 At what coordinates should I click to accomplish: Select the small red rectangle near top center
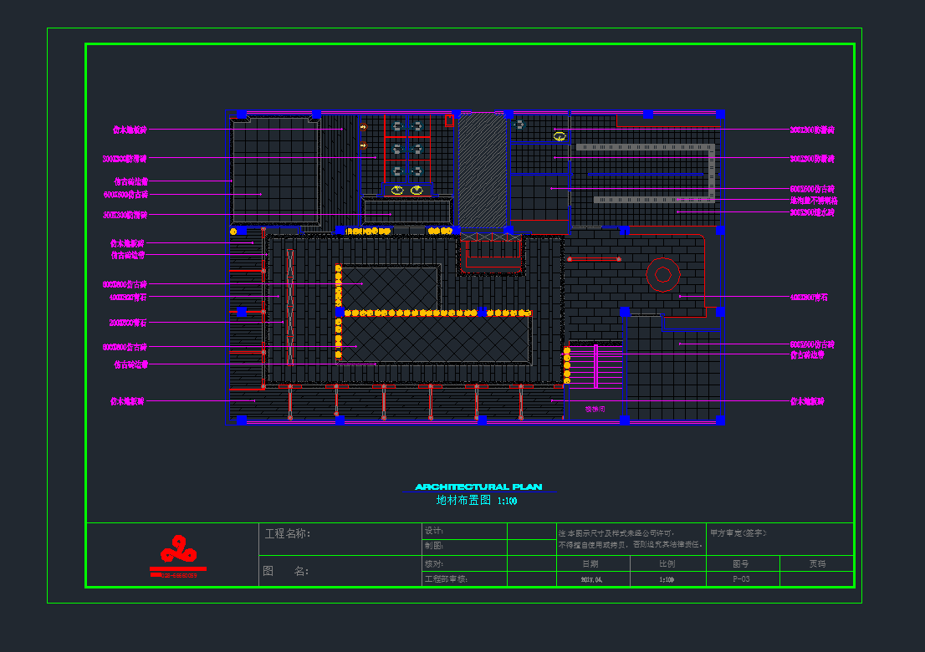pyautogui.click(x=449, y=120)
